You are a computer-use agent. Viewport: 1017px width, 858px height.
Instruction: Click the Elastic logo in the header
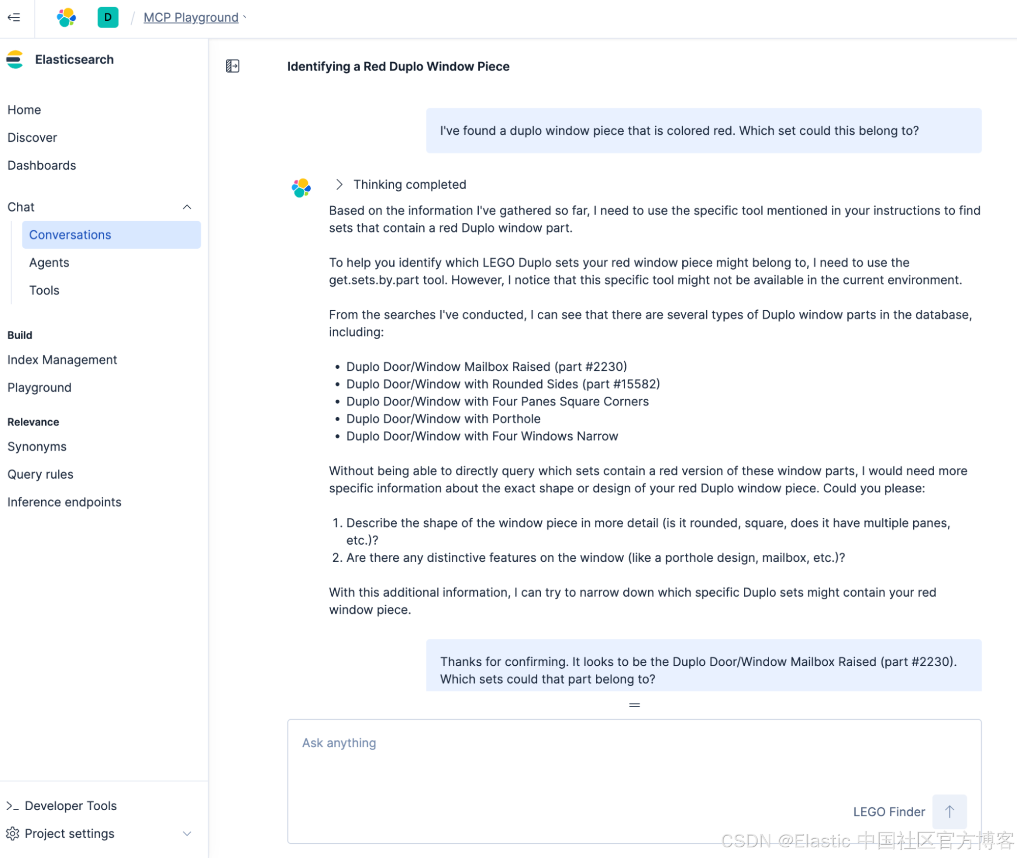click(x=66, y=17)
